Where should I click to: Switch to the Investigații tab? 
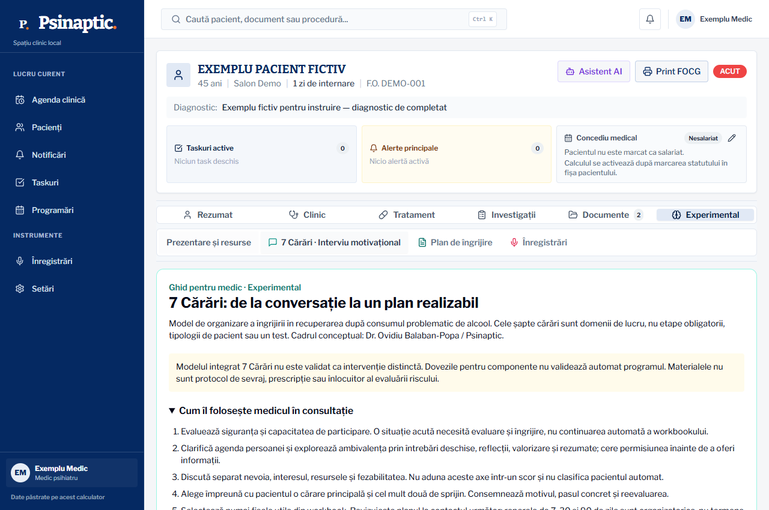point(506,215)
